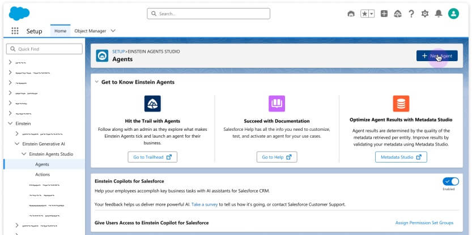This screenshot has height=235, width=472.
Task: Click Optimize Agent Results with Metadata Studio title
Action: pos(401,119)
